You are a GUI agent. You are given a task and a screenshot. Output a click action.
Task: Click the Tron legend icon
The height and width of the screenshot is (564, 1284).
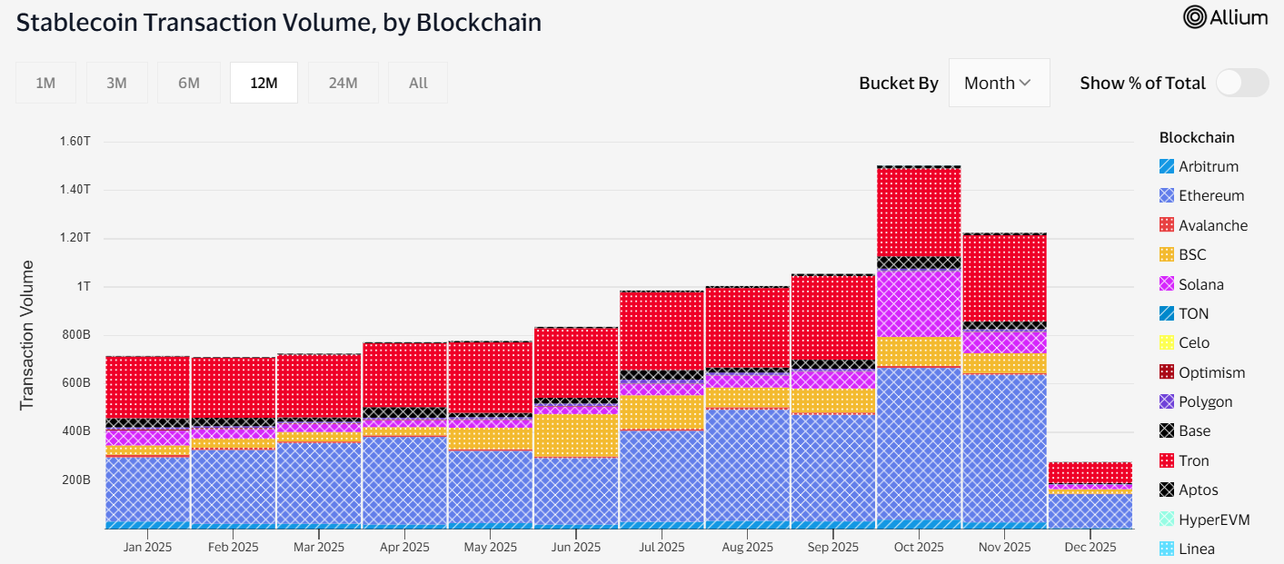1167,460
